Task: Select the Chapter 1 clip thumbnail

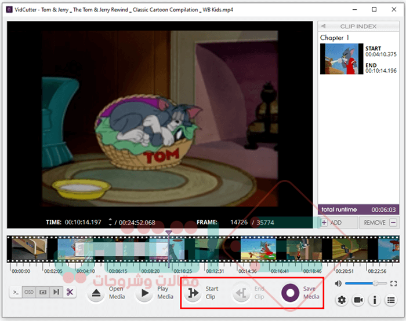Action: pos(342,59)
